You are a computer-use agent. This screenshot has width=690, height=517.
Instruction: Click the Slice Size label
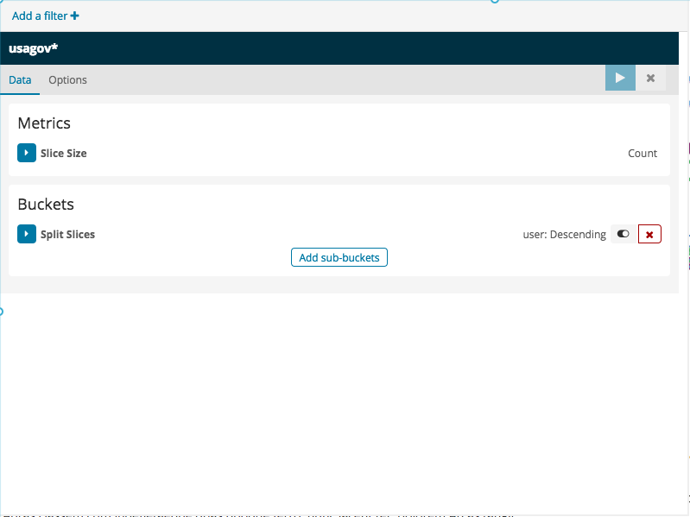(64, 153)
